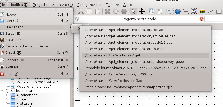This screenshot has height=107, width=223.
Task: Open recent file affuteuse2.qet
Action: 145,55
